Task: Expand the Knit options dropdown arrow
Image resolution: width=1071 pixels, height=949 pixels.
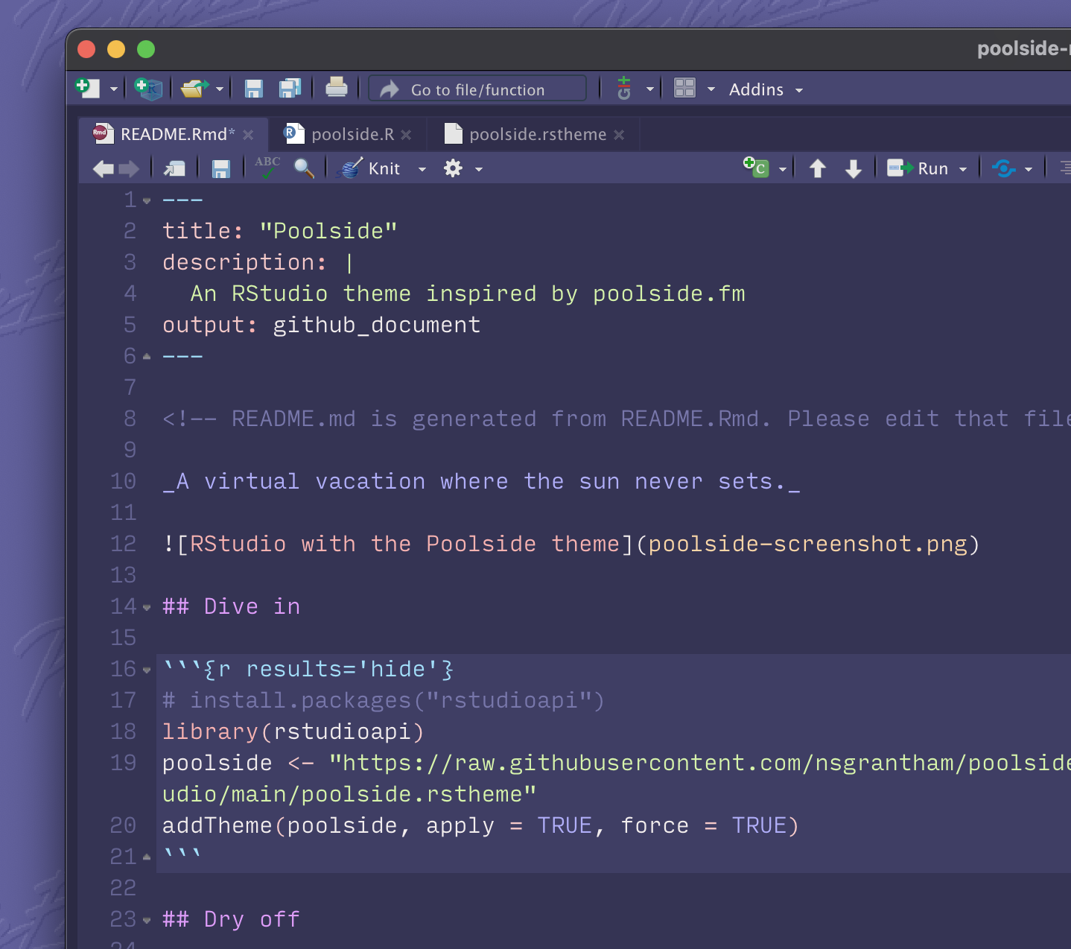Action: tap(422, 169)
